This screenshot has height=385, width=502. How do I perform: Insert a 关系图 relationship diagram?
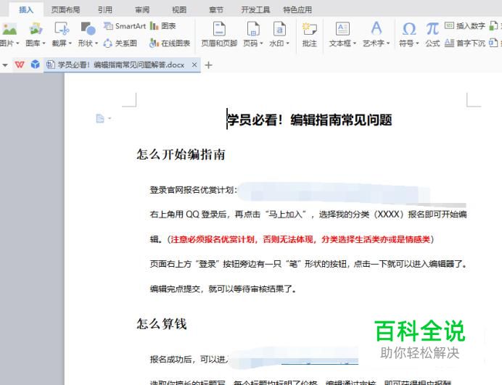pos(120,44)
